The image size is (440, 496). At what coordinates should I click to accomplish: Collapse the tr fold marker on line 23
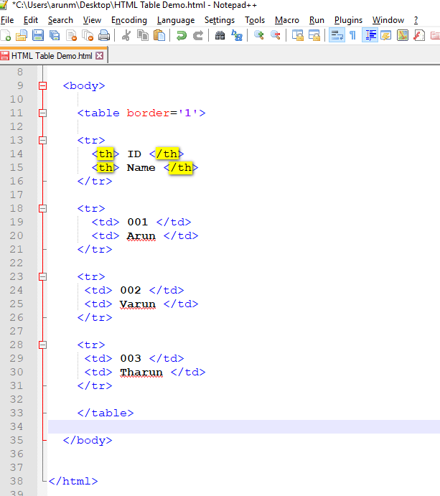42,277
